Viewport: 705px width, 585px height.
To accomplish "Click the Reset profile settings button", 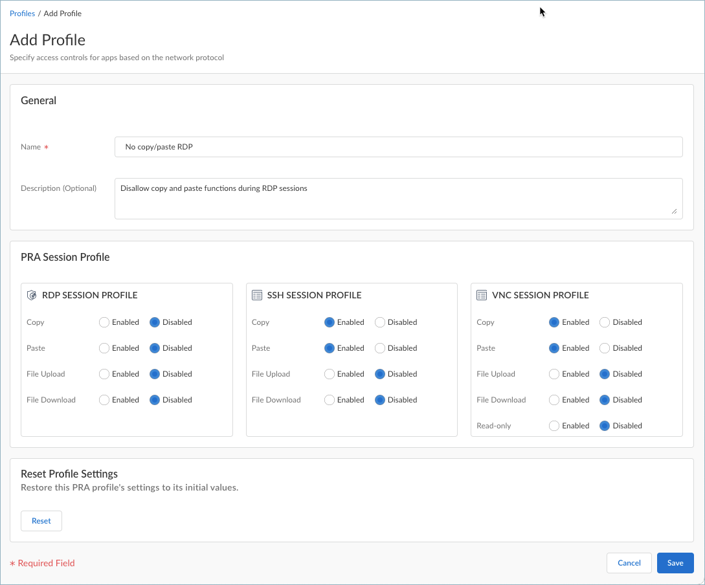I will click(x=41, y=520).
